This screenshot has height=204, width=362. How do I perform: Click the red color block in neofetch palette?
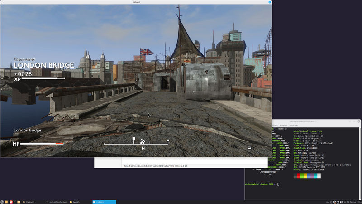point(299,175)
